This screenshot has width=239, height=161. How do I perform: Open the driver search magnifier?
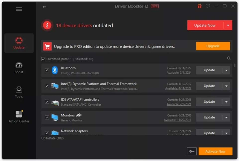pyautogui.click(x=229, y=58)
